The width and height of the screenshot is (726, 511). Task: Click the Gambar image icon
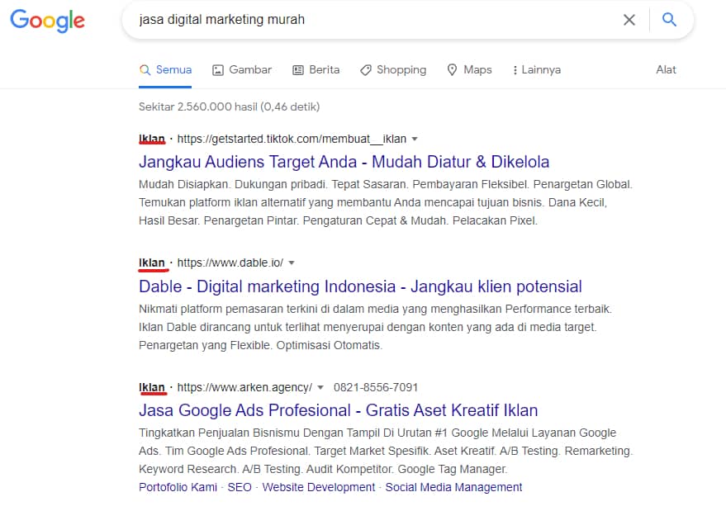(x=216, y=70)
